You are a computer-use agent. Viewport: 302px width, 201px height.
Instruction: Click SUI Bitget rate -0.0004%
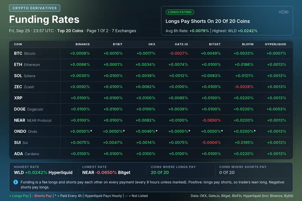(x=211, y=143)
